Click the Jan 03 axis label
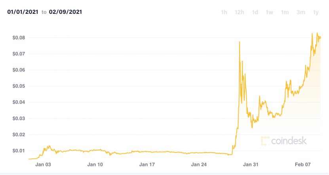 click(x=43, y=165)
